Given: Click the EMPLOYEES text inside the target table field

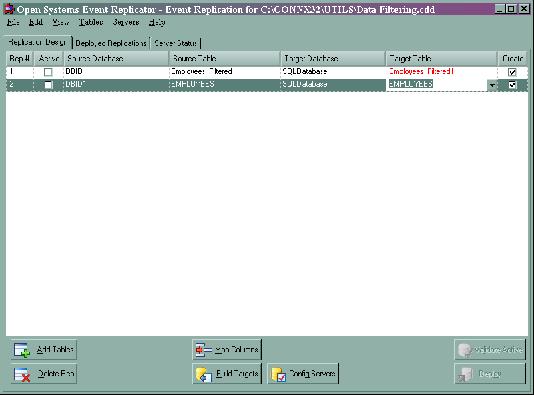Looking at the screenshot, I should [x=410, y=85].
